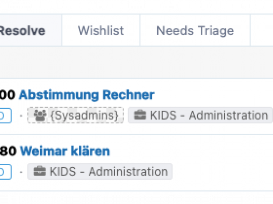
Task: Click the gray header bar below tabs
Action: point(136,62)
